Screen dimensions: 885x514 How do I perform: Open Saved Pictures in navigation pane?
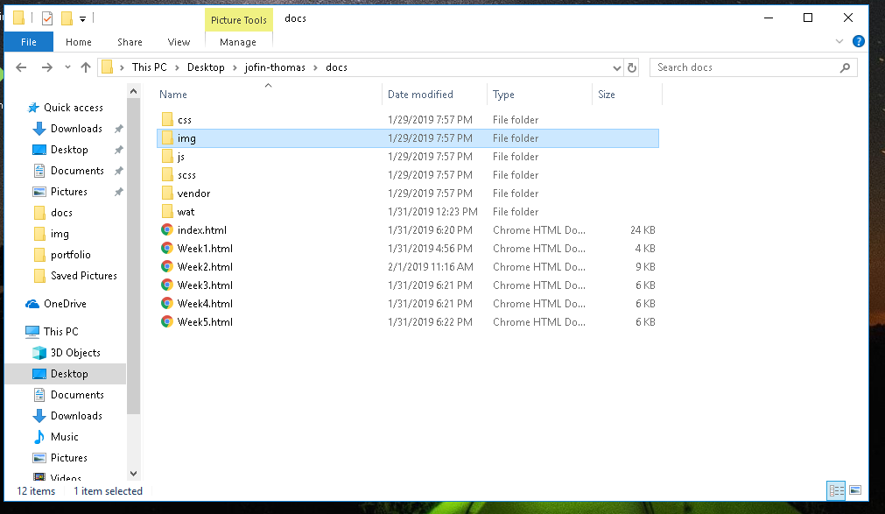point(83,276)
